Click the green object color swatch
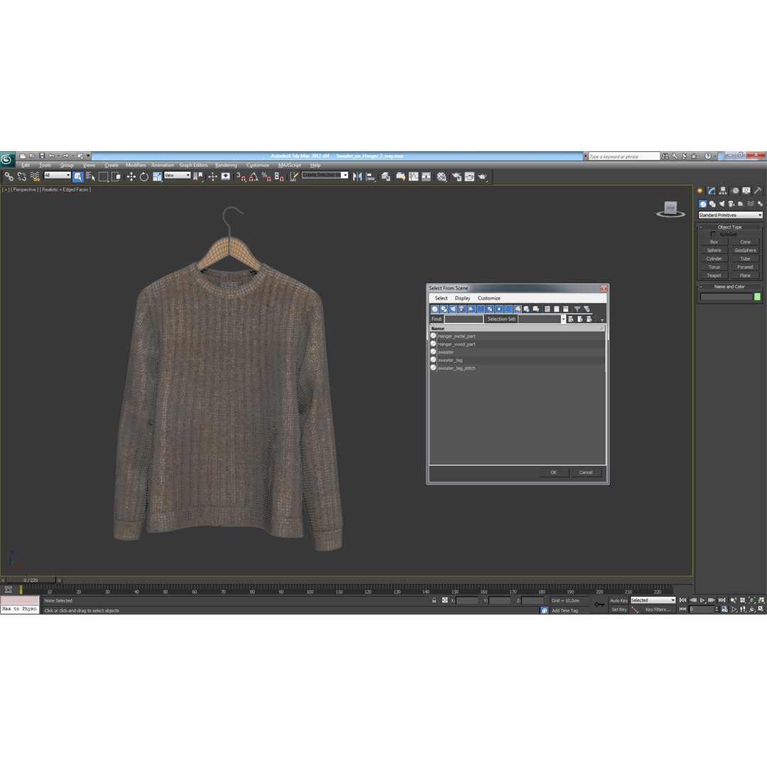 [757, 297]
